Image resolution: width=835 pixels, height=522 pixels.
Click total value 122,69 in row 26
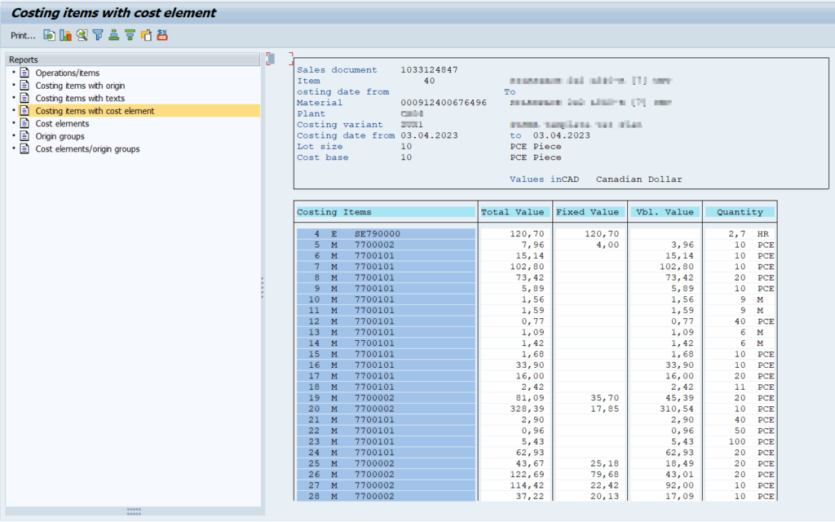[x=528, y=475]
